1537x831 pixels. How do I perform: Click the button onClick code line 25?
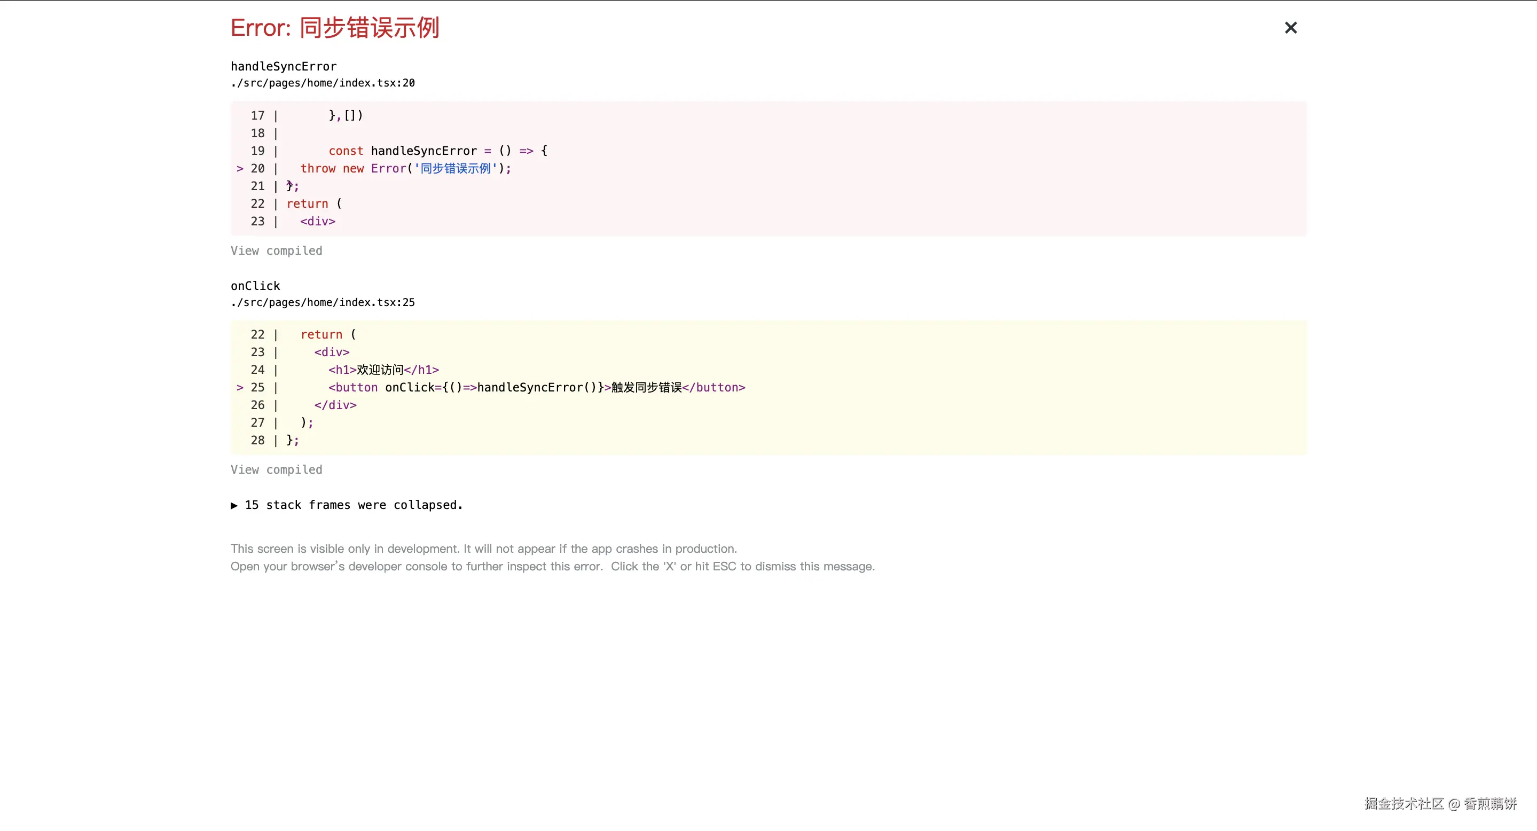(x=536, y=387)
